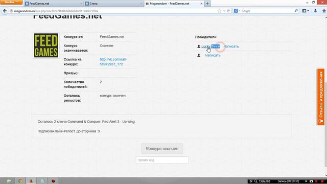The image size is (327, 184).
Task: Click the Feed Games logo image
Action: [46, 45]
